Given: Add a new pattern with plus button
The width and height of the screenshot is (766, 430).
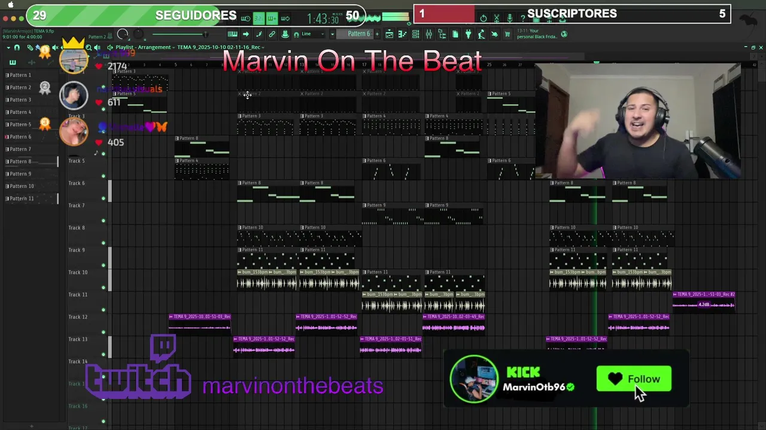Looking at the screenshot, I should pyautogui.click(x=377, y=34).
